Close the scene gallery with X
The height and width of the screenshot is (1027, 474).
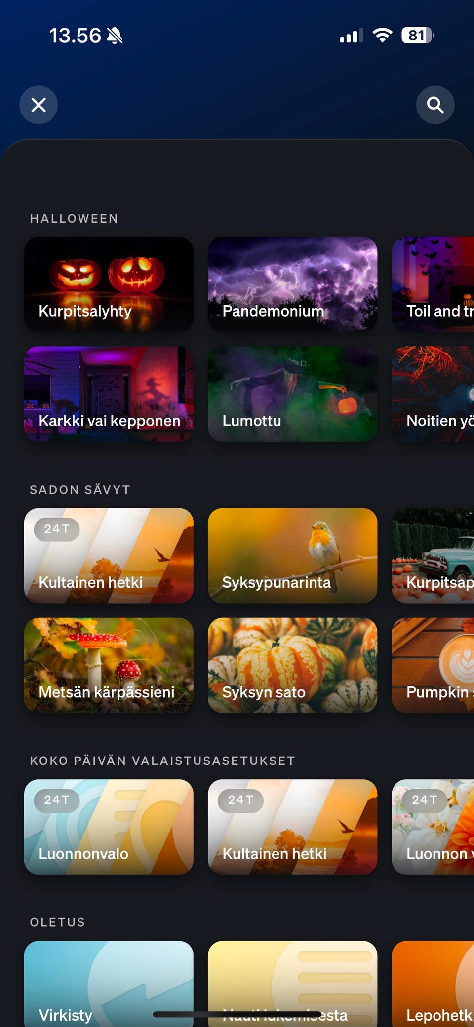pos(39,105)
